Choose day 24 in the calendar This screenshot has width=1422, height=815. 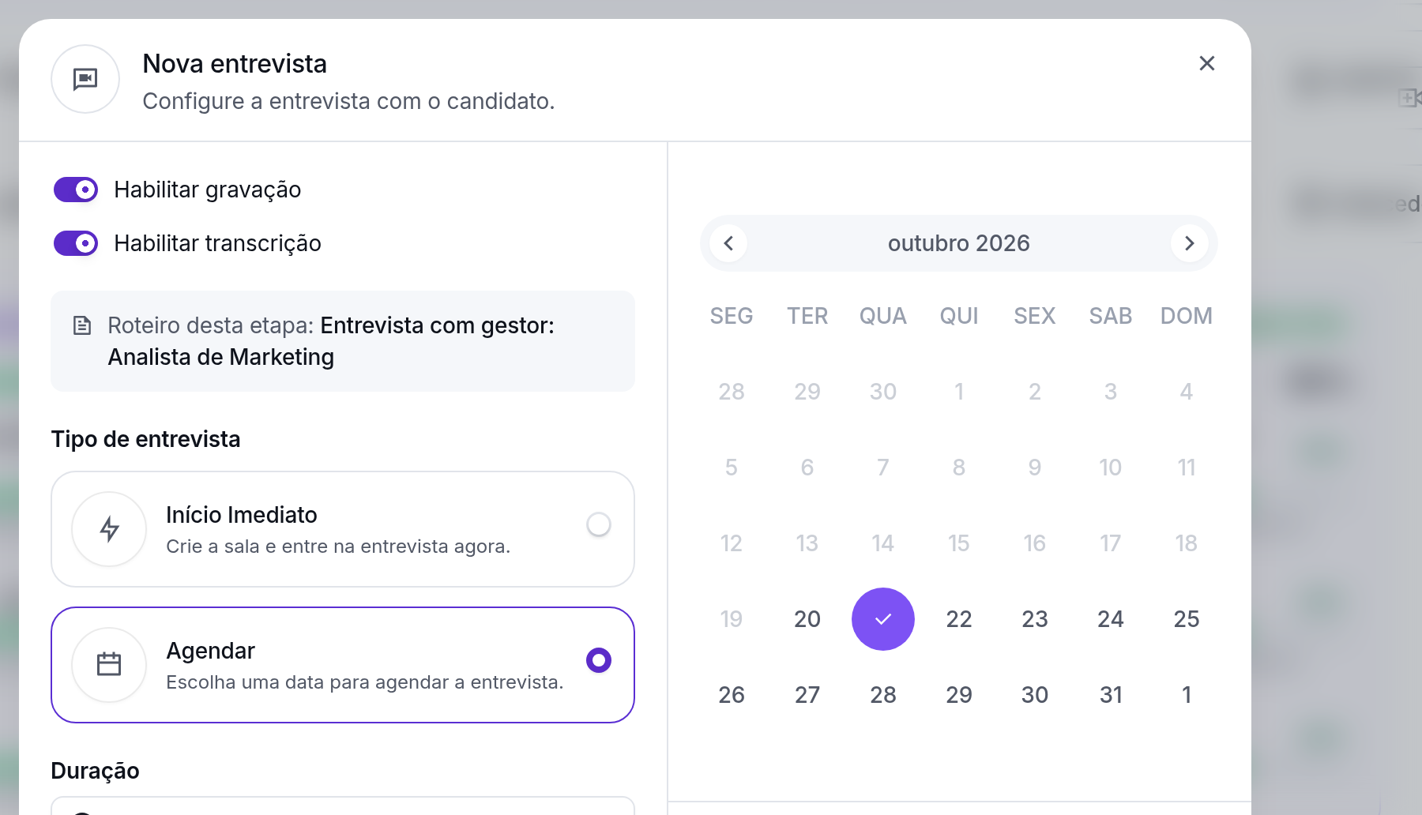coord(1111,619)
